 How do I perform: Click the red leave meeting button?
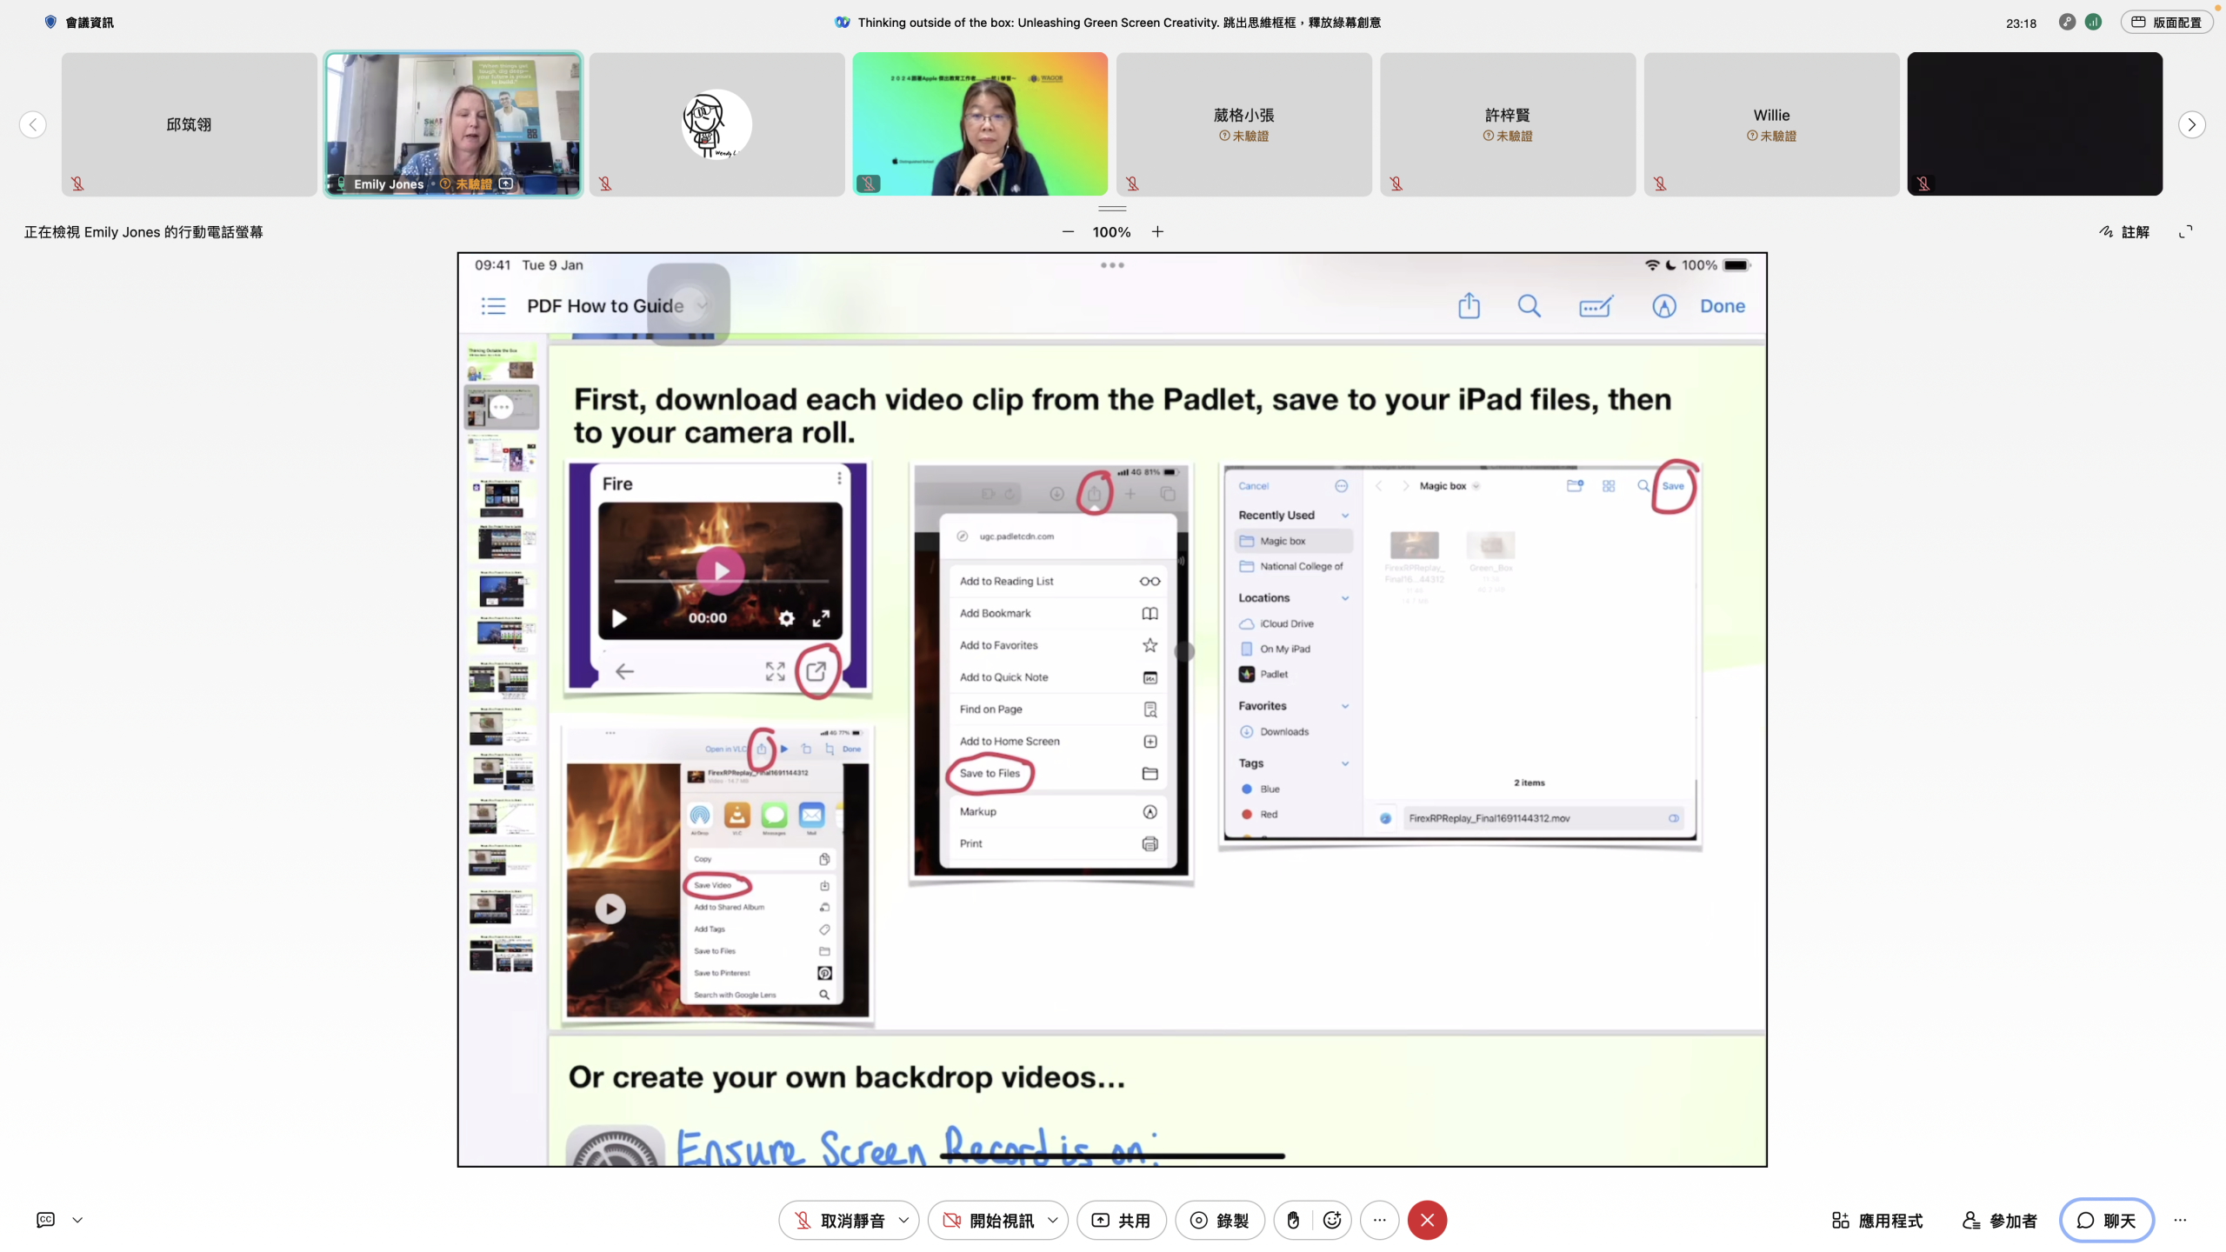pyautogui.click(x=1427, y=1220)
